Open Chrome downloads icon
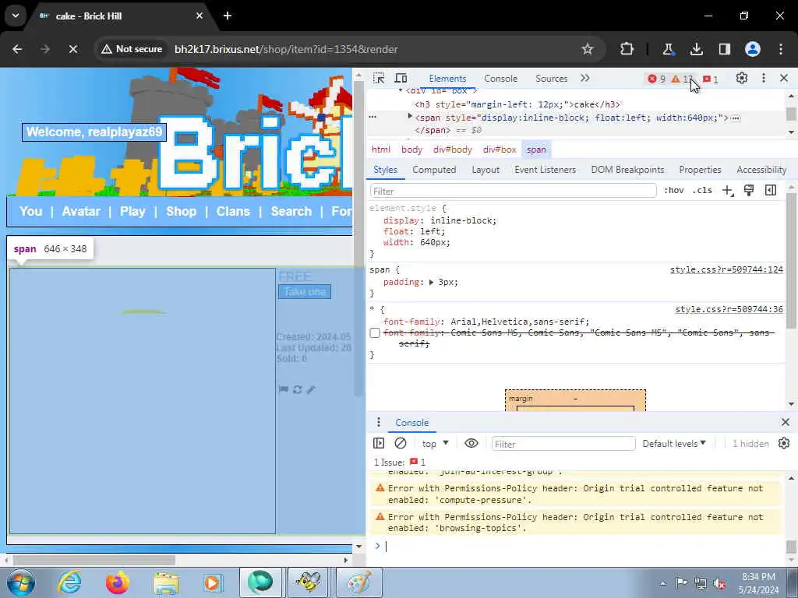 (x=696, y=49)
